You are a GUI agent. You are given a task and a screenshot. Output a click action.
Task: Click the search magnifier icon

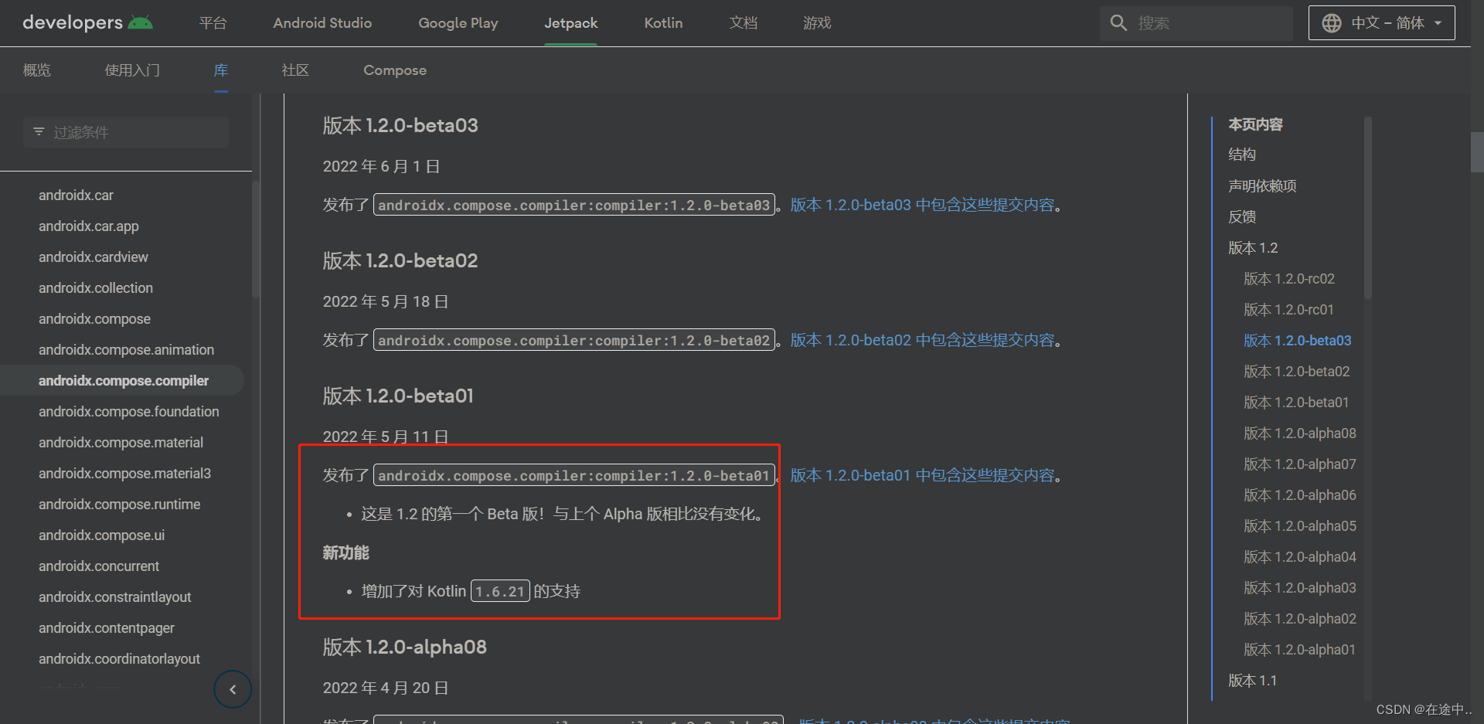[1118, 22]
